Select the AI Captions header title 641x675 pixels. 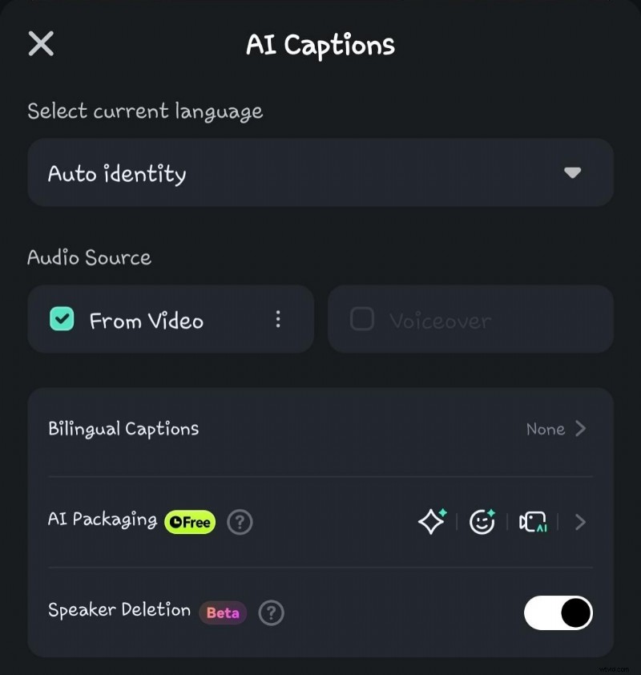[x=320, y=46]
